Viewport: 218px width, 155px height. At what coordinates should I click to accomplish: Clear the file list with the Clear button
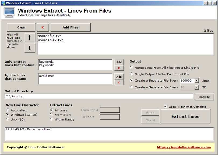point(21,27)
